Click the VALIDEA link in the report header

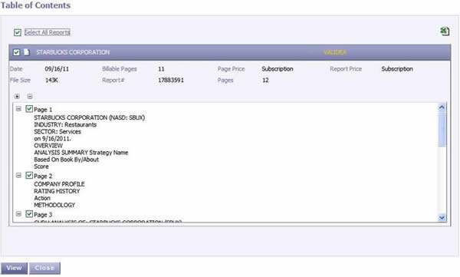click(335, 52)
